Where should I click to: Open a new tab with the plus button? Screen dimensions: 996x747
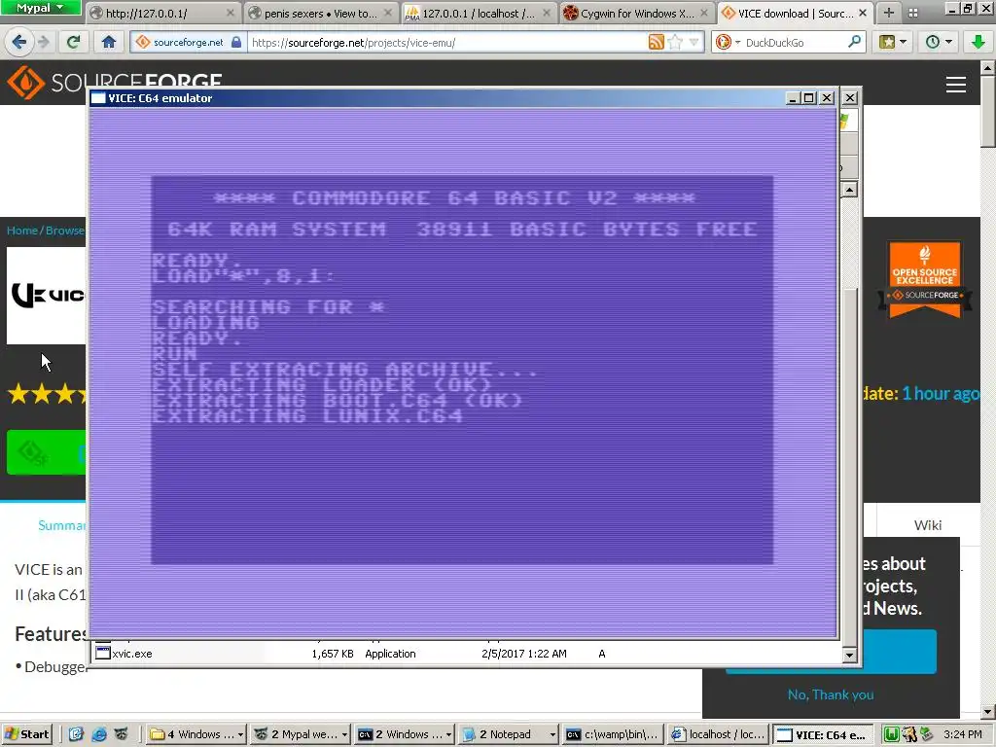pos(889,13)
